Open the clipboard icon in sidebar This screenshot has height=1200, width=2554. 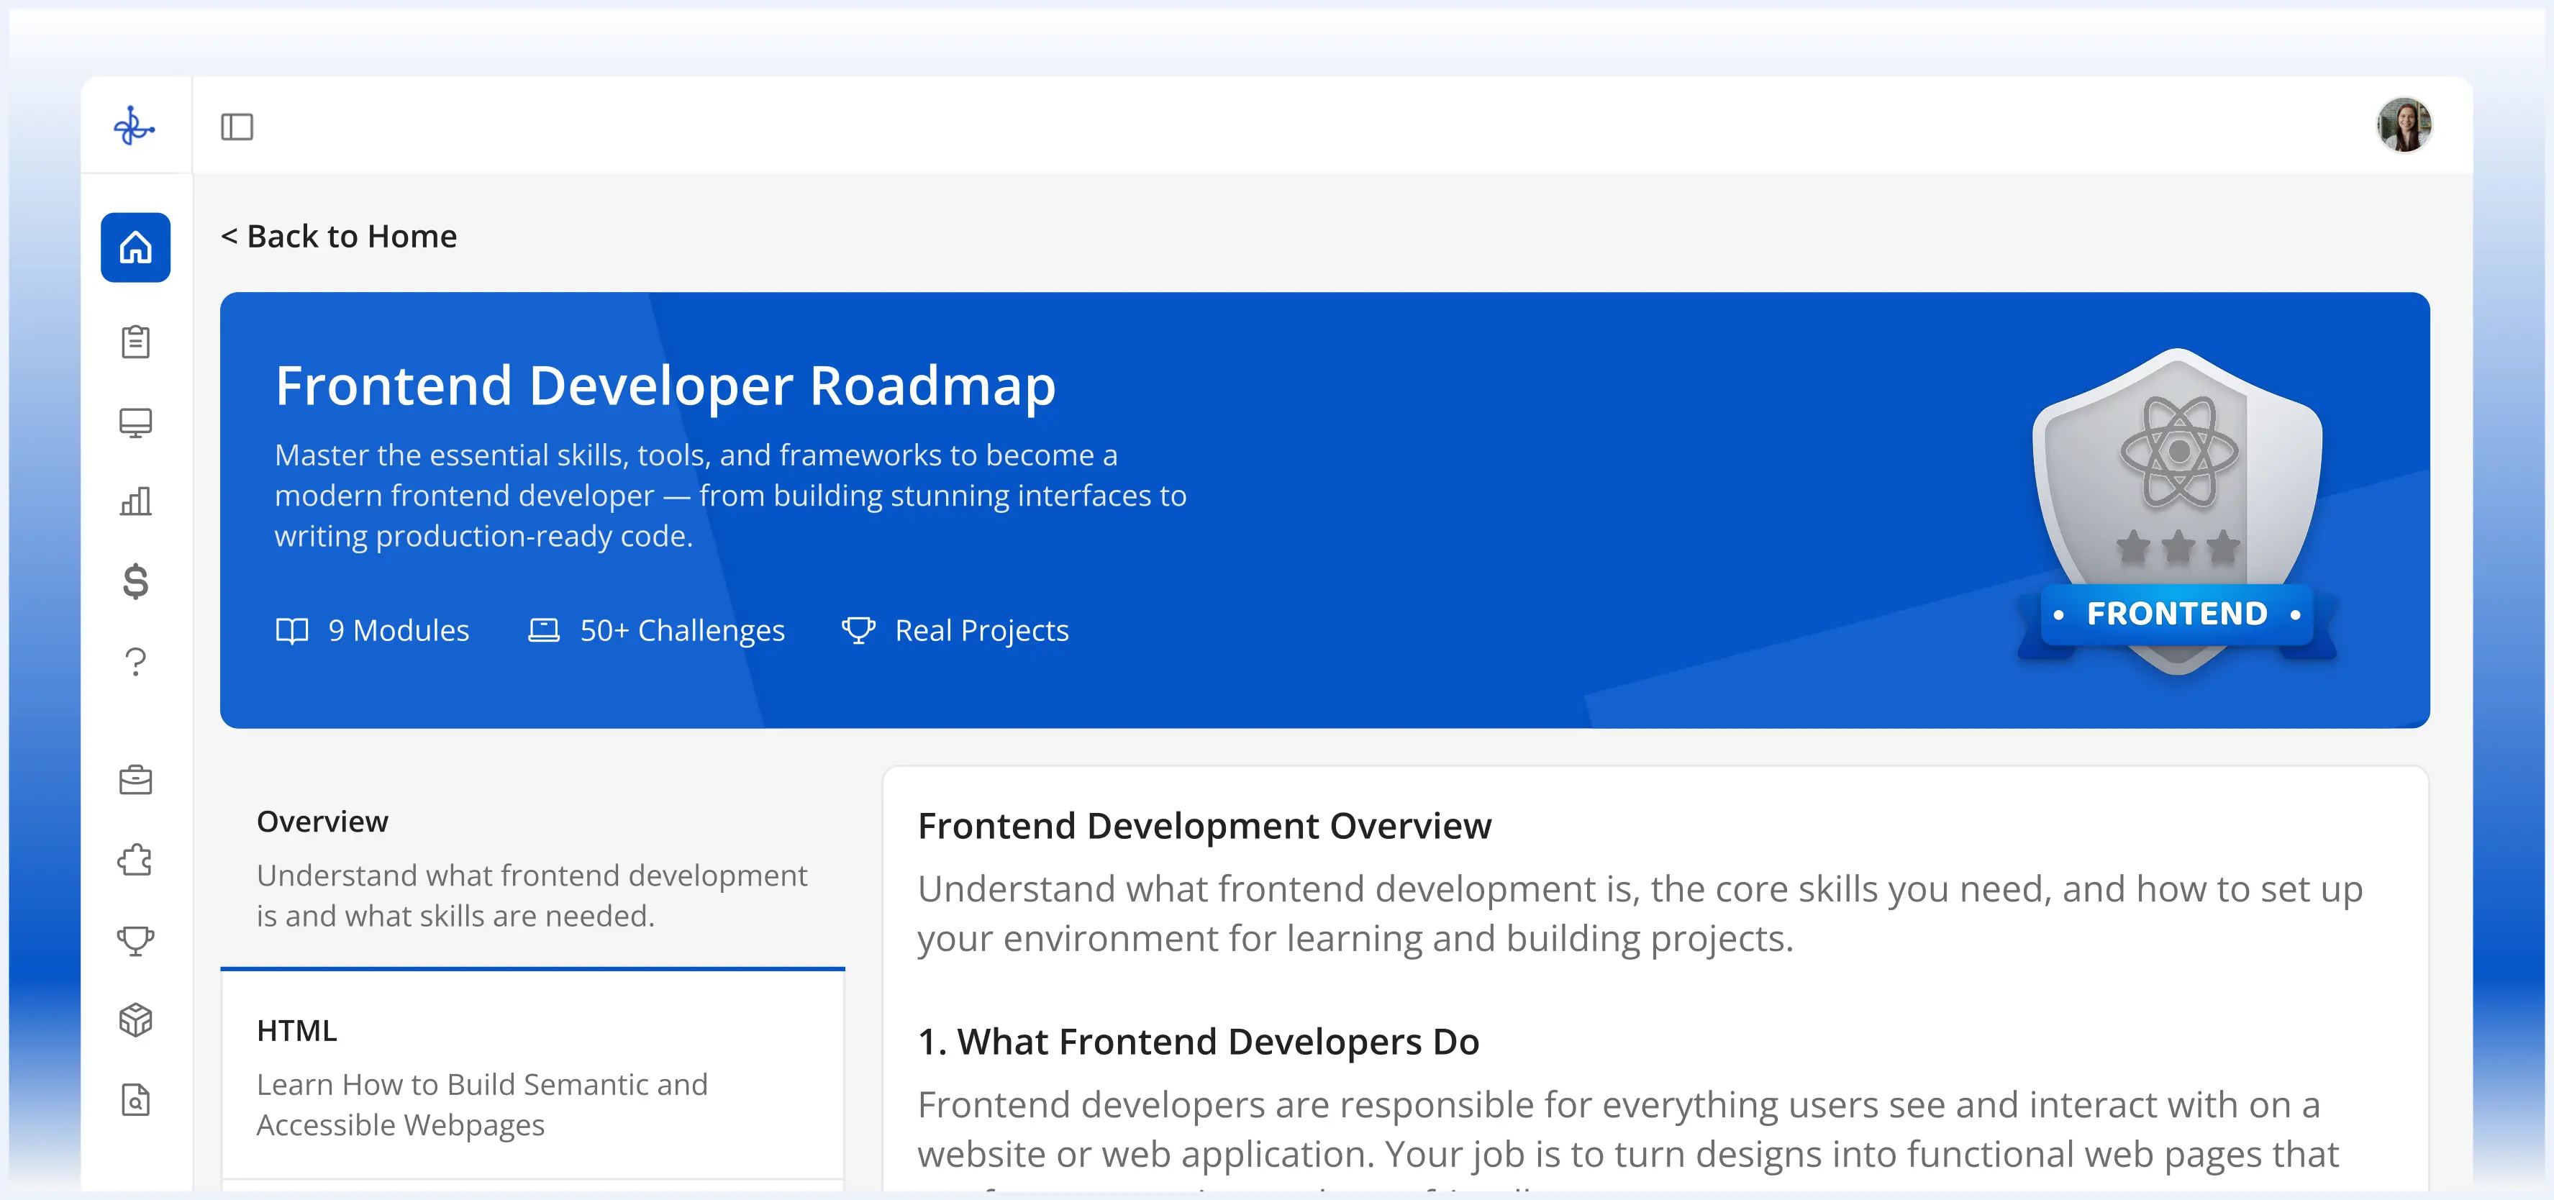[135, 342]
